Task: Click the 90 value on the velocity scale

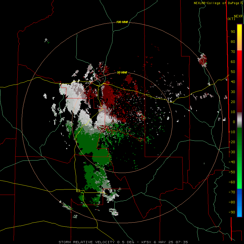Action: tap(233, 32)
